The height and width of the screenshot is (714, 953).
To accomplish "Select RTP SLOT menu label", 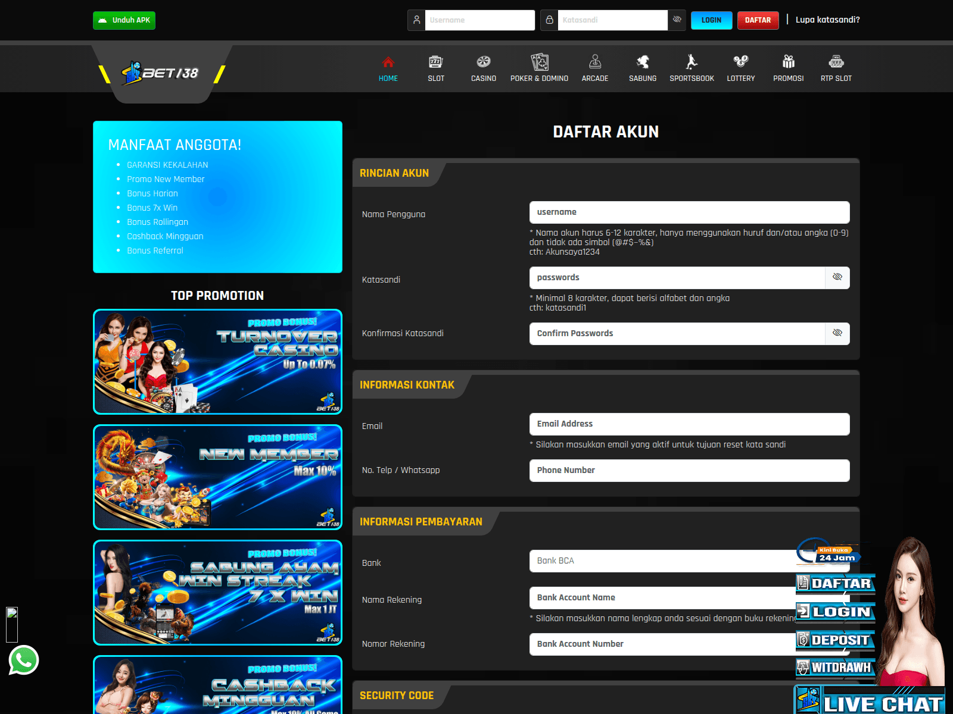I will coord(836,79).
